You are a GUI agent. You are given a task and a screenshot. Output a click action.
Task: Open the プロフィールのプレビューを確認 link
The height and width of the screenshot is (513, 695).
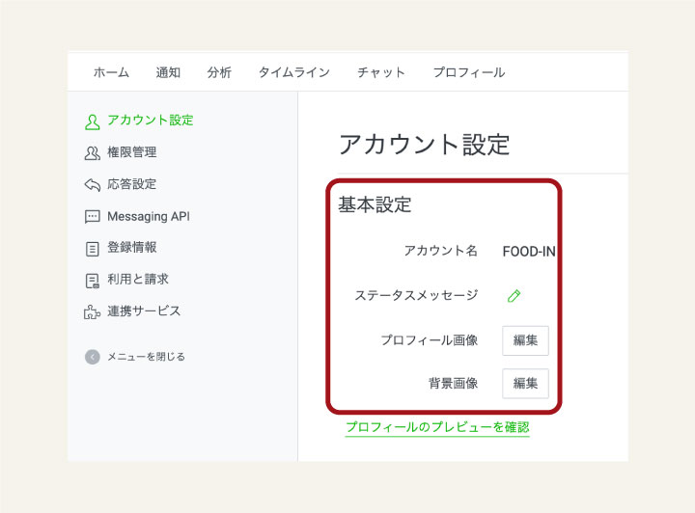click(437, 427)
